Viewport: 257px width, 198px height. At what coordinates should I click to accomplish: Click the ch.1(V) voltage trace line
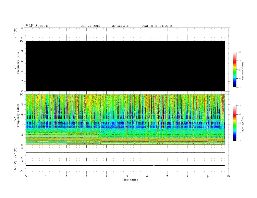[125, 33]
